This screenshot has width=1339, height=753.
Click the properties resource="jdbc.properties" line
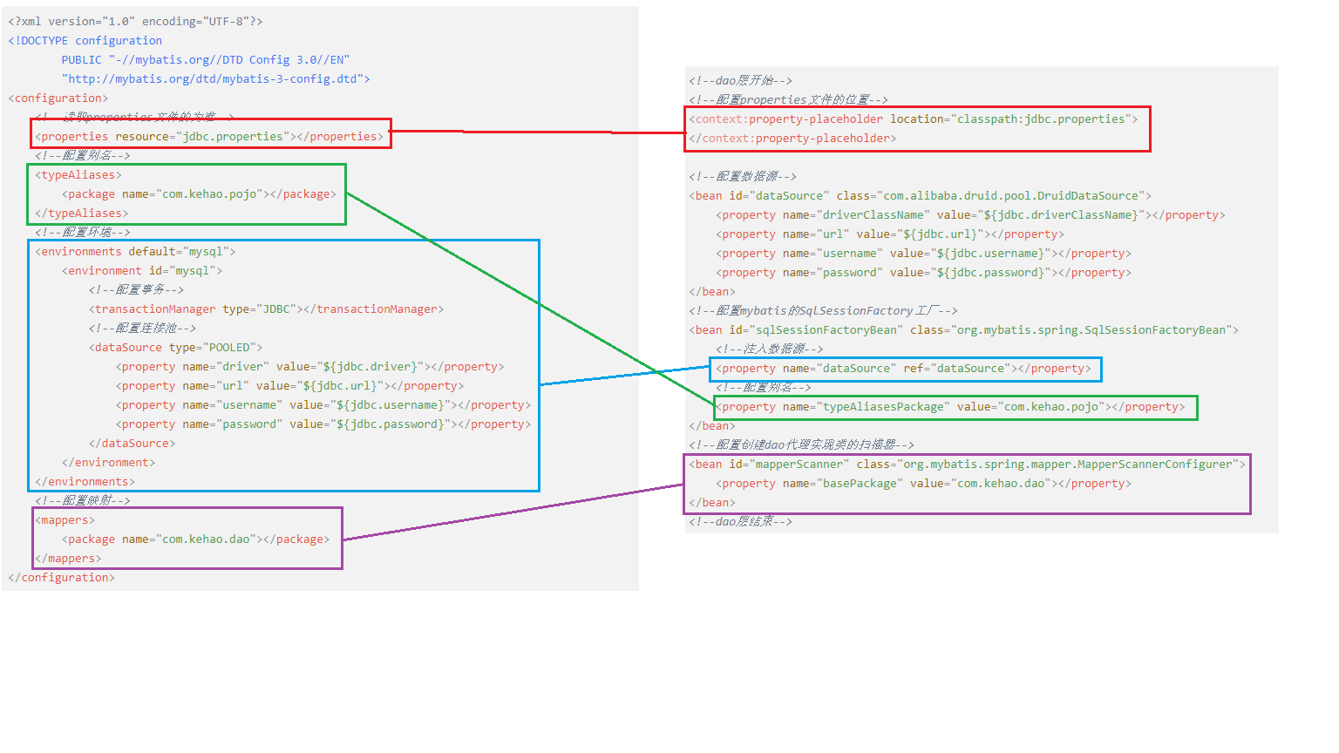click(209, 136)
